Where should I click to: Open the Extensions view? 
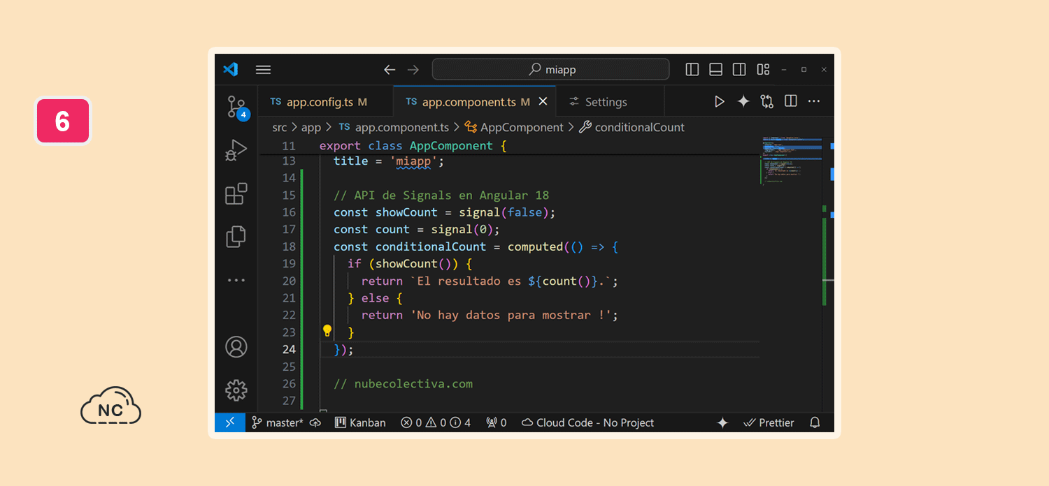236,193
